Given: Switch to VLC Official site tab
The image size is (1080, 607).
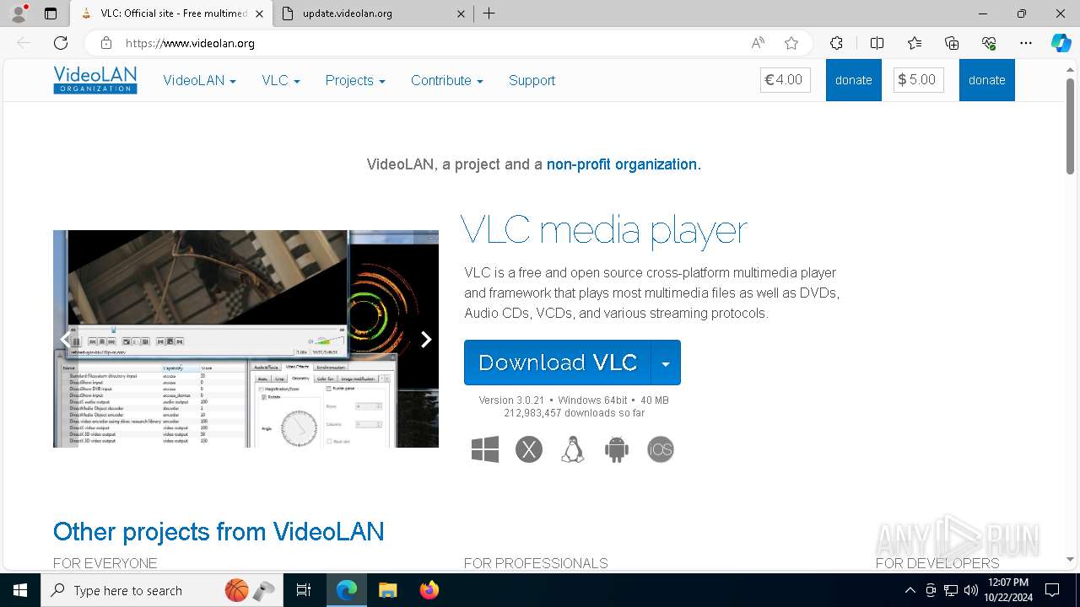Looking at the screenshot, I should coord(172,13).
